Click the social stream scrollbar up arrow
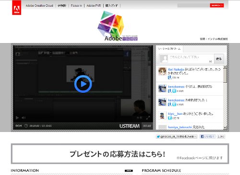The image size is (240, 175). coord(225,67)
